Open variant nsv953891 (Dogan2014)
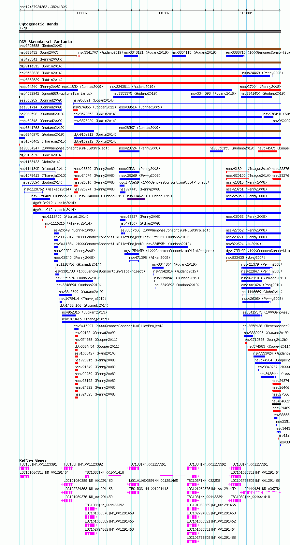Image resolution: width=290 pixels, height=545 pixels. [x=93, y=100]
